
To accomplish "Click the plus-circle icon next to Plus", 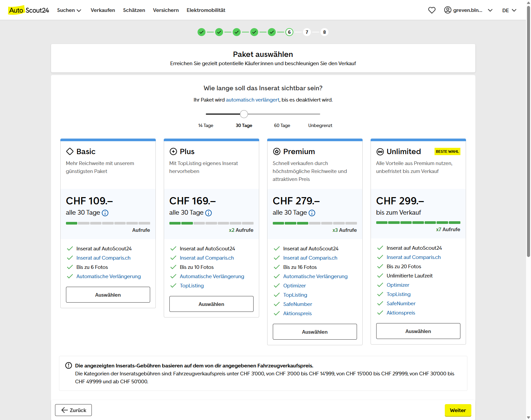I will click(173, 151).
